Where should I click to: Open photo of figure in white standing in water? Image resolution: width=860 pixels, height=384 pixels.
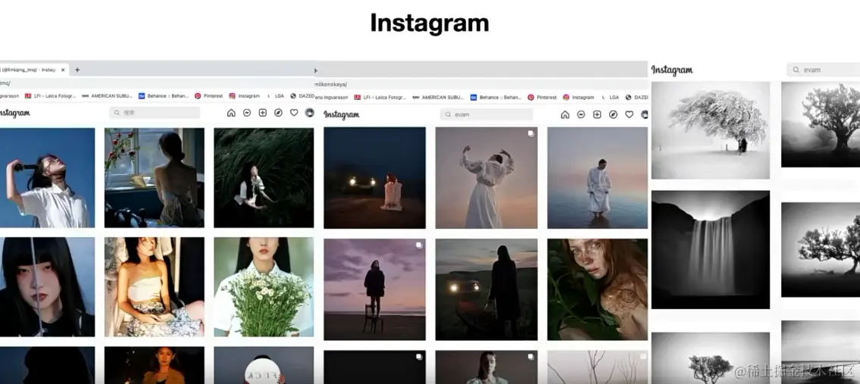pos(598,178)
